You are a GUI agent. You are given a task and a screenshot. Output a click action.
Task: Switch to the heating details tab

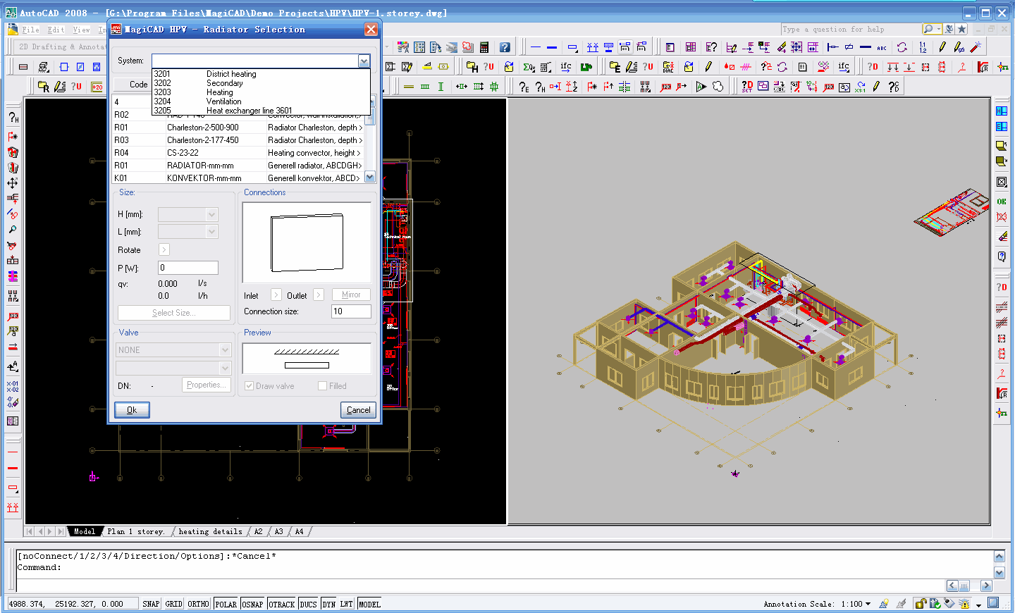210,532
